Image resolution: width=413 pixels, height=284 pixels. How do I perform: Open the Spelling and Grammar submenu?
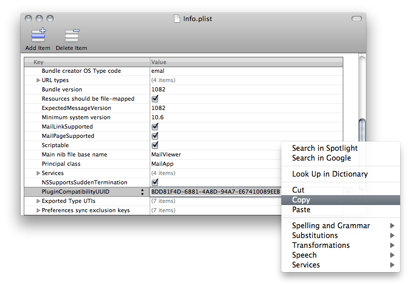341,226
